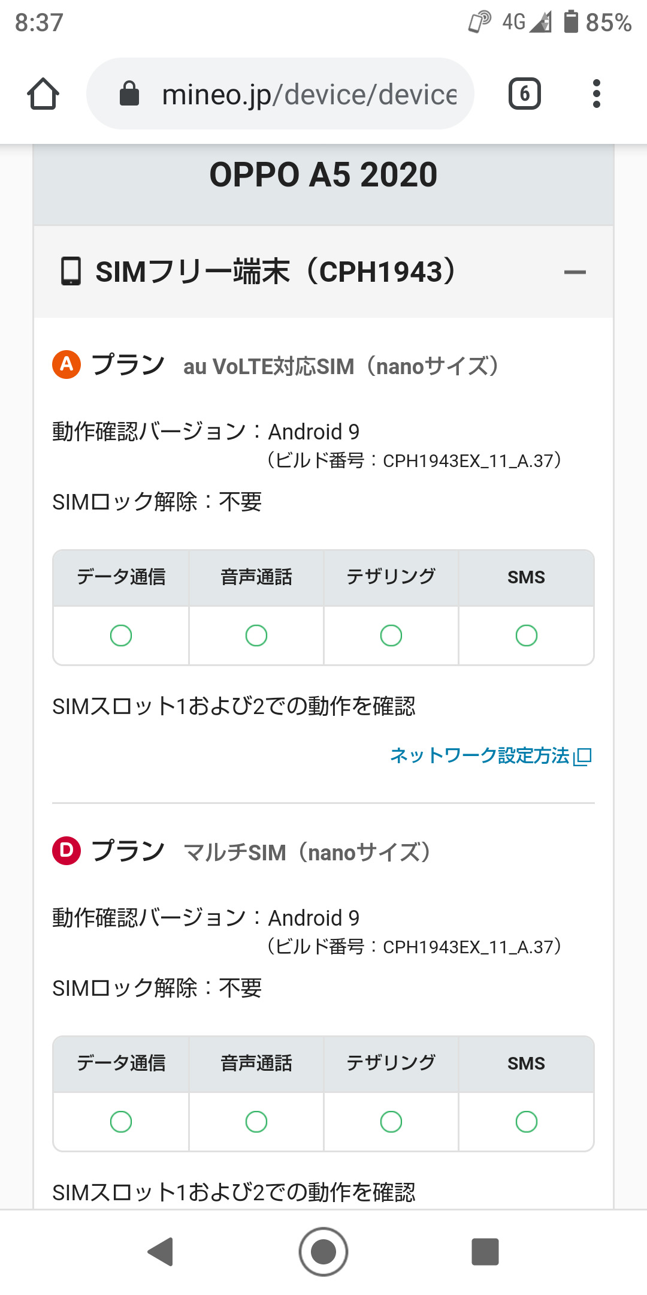Viewport: 647px width, 1295px height.
Task: Tap the red D plan badge
Action: 66,851
